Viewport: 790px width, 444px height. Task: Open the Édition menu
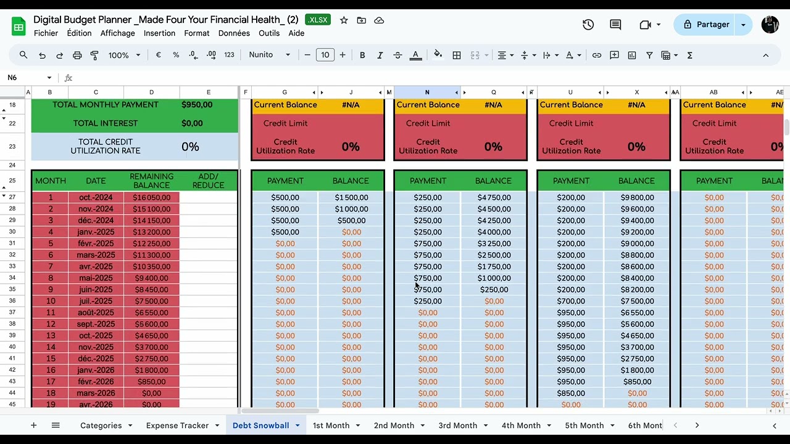(x=79, y=33)
